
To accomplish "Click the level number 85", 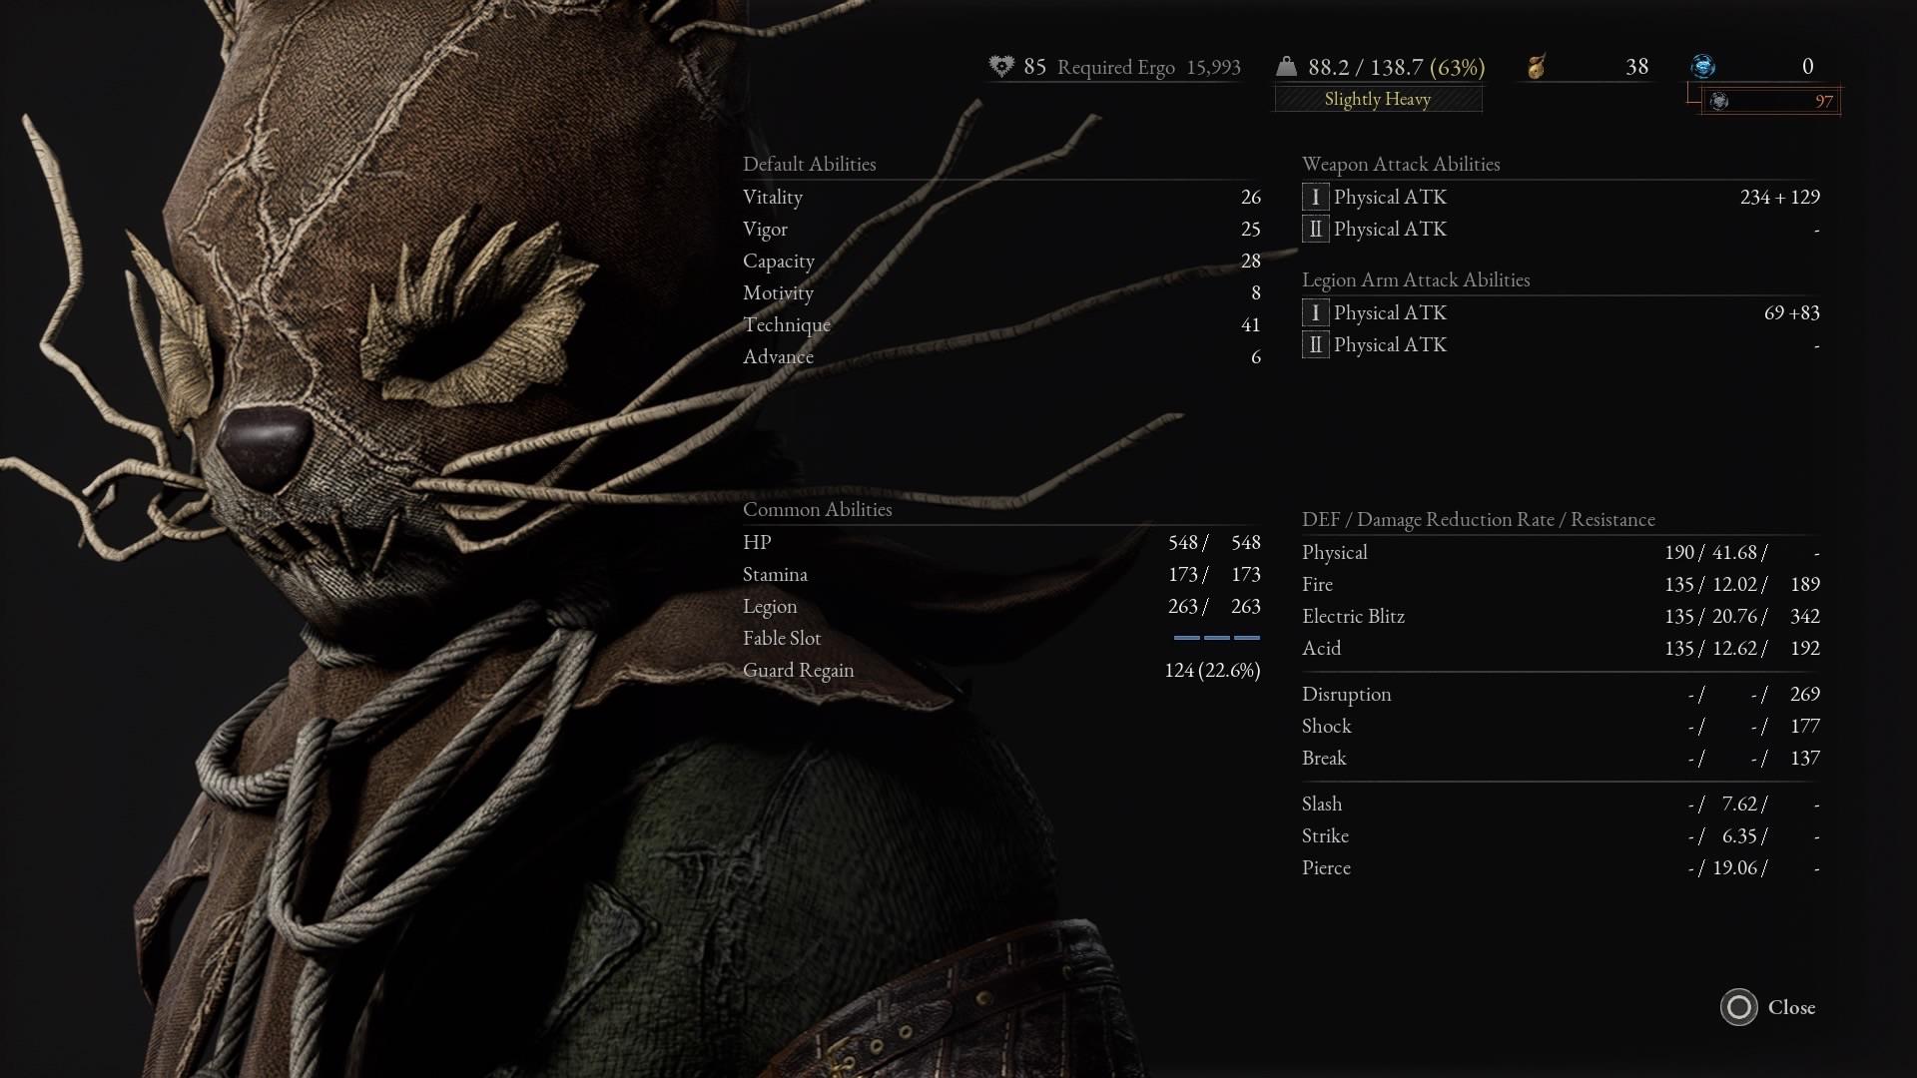I will [x=1034, y=66].
